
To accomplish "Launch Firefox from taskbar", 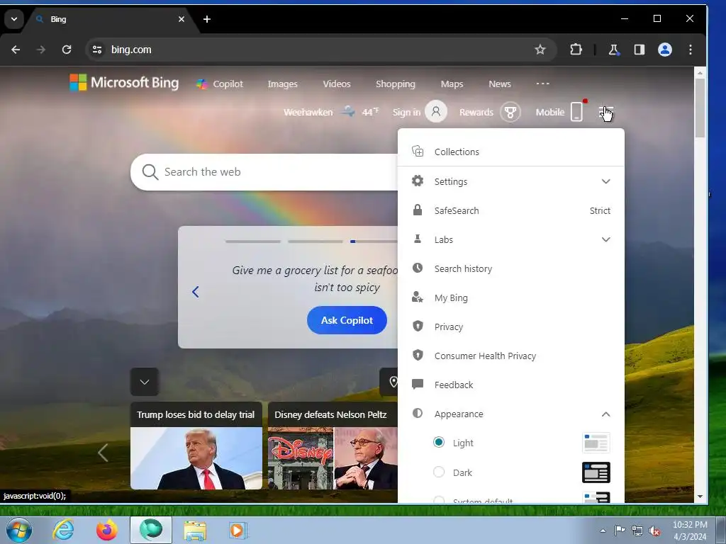I will point(107,530).
